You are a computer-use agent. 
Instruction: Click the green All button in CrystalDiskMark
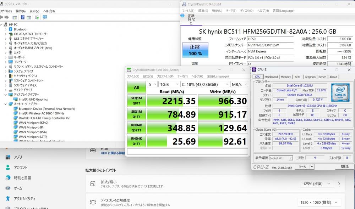[137, 87]
